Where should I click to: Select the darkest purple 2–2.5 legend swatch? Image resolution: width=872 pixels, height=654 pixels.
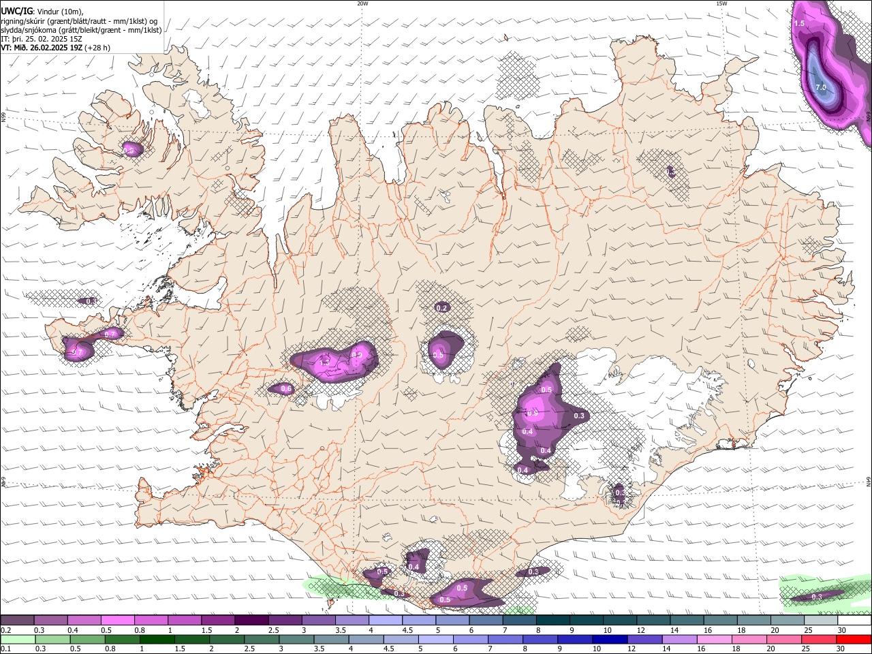(251, 621)
